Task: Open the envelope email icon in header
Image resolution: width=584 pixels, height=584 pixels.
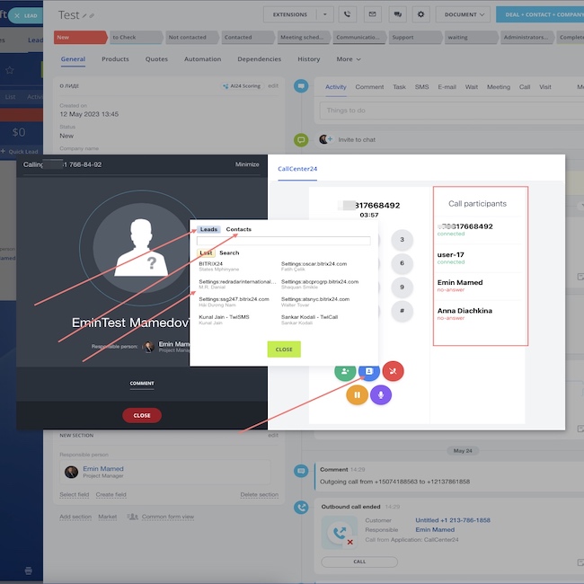Action: (x=372, y=14)
